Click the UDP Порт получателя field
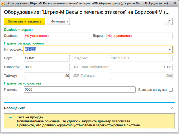This screenshot has width=179, height=134. coord(141,67)
